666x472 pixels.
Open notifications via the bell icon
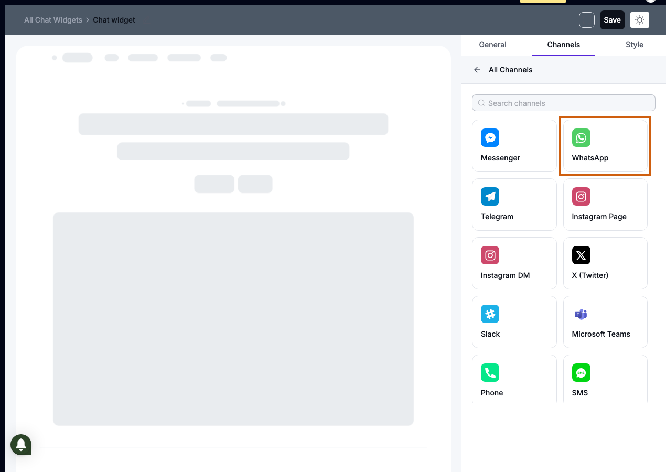click(21, 445)
